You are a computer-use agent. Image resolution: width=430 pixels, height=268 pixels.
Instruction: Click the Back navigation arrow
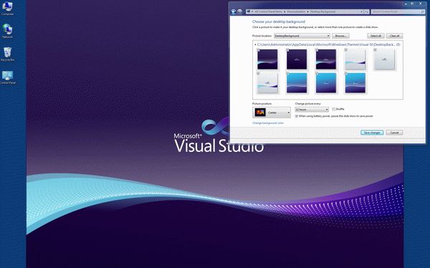[234, 11]
